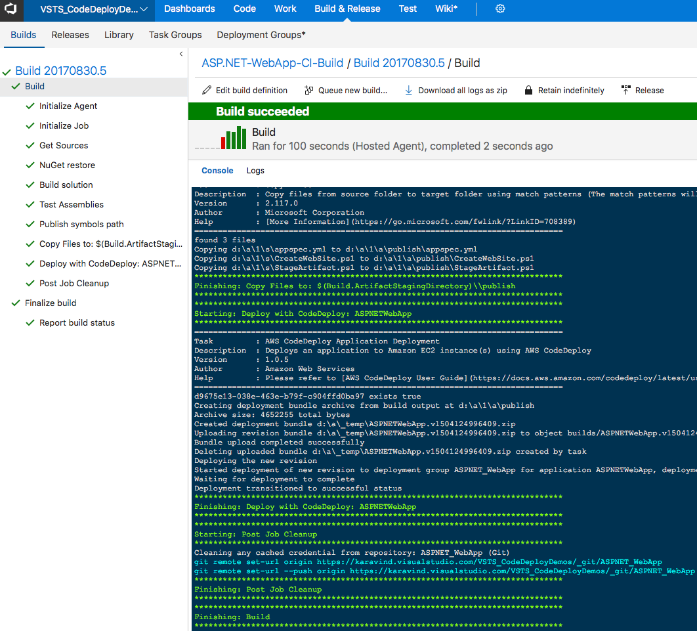Viewport: 697px width, 631px height.
Task: Open the Test menu
Action: tap(408, 9)
